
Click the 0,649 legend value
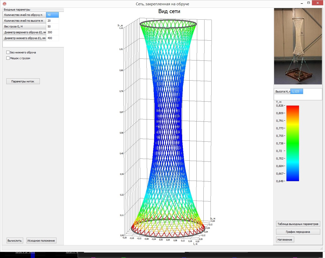click(280, 181)
